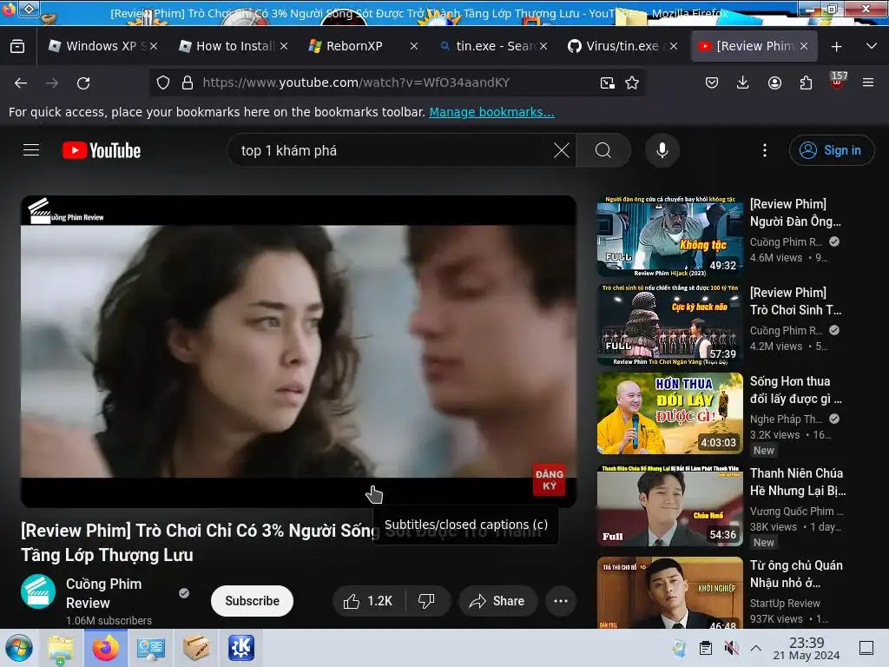The width and height of the screenshot is (889, 667).
Task: Open more actions ellipsis under video
Action: 561,601
